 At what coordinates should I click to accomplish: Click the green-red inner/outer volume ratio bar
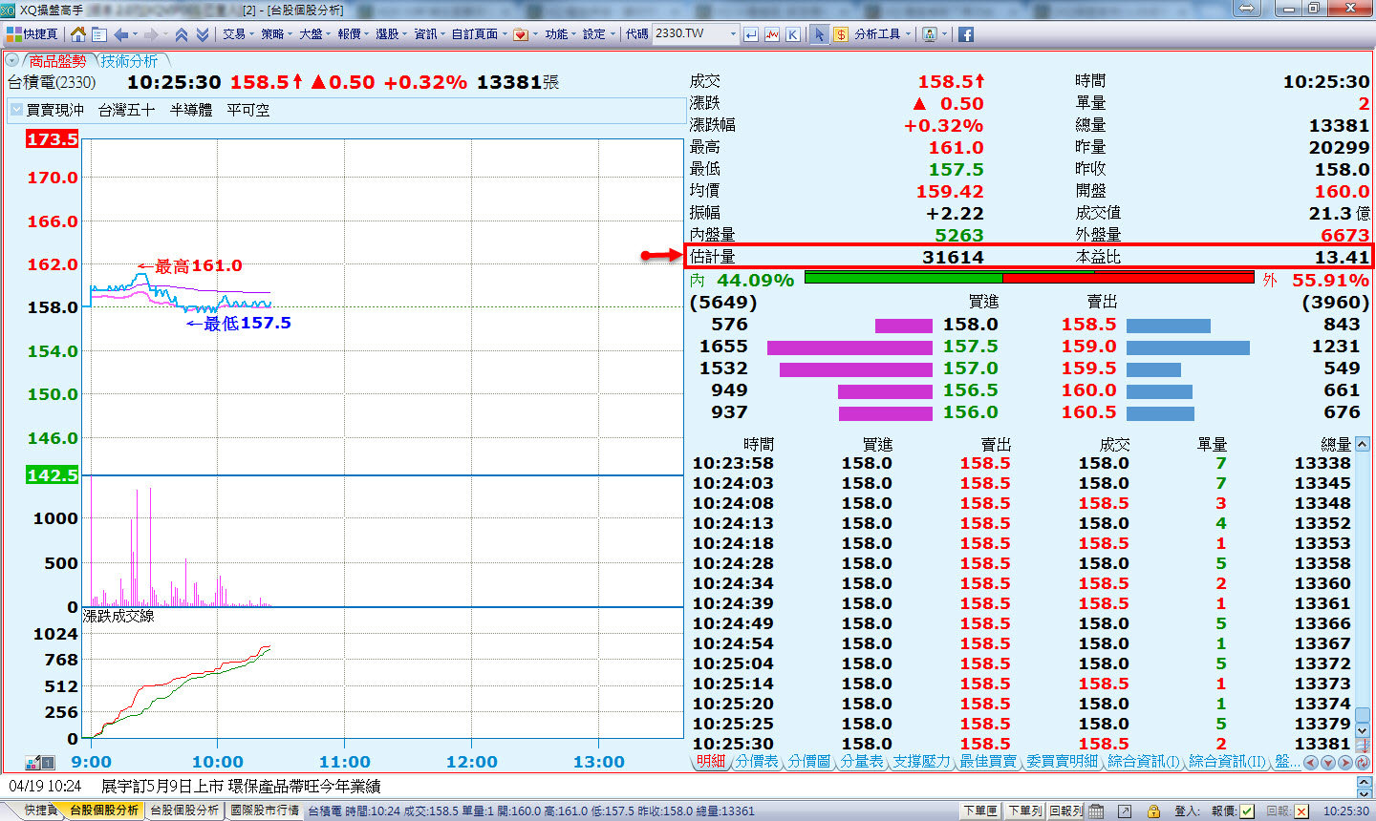[1029, 278]
